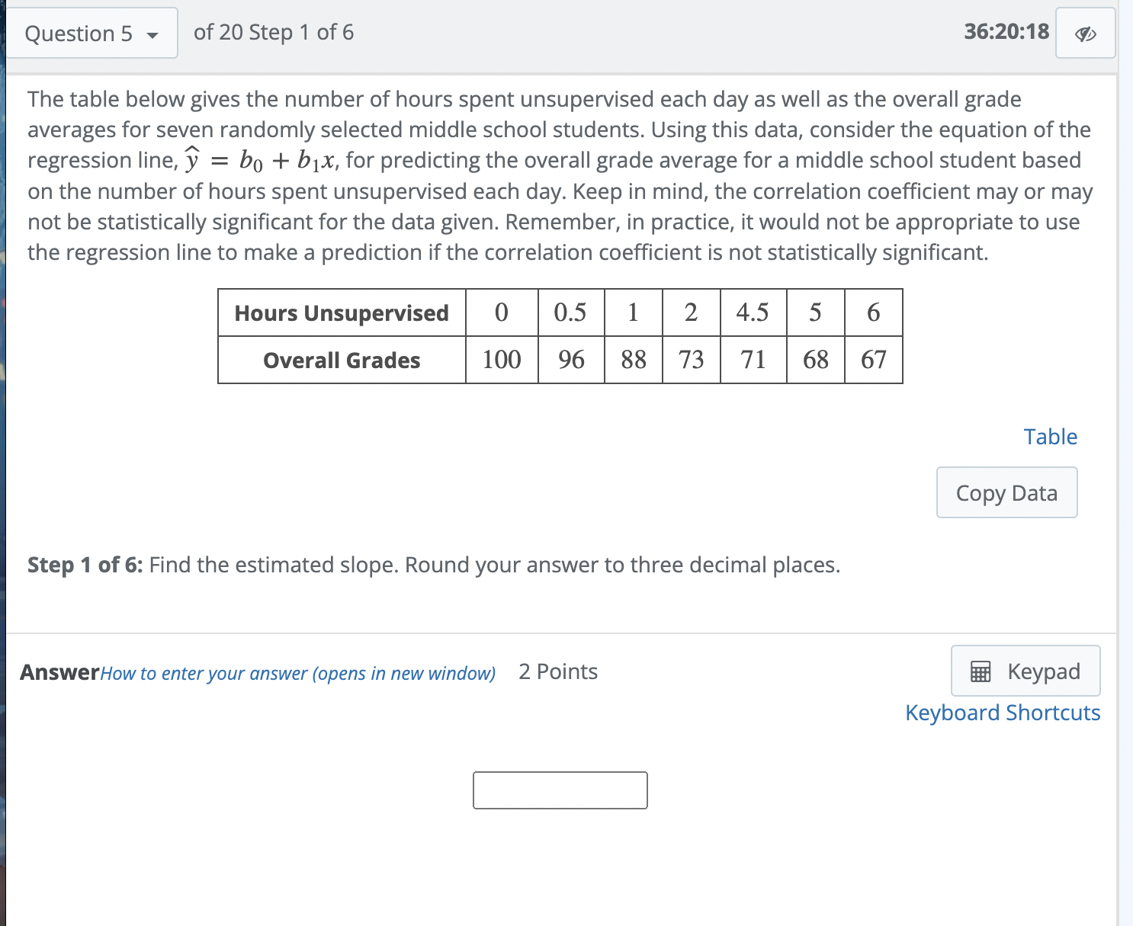Click the Keypad button
The height and width of the screenshot is (926, 1133).
1025,671
